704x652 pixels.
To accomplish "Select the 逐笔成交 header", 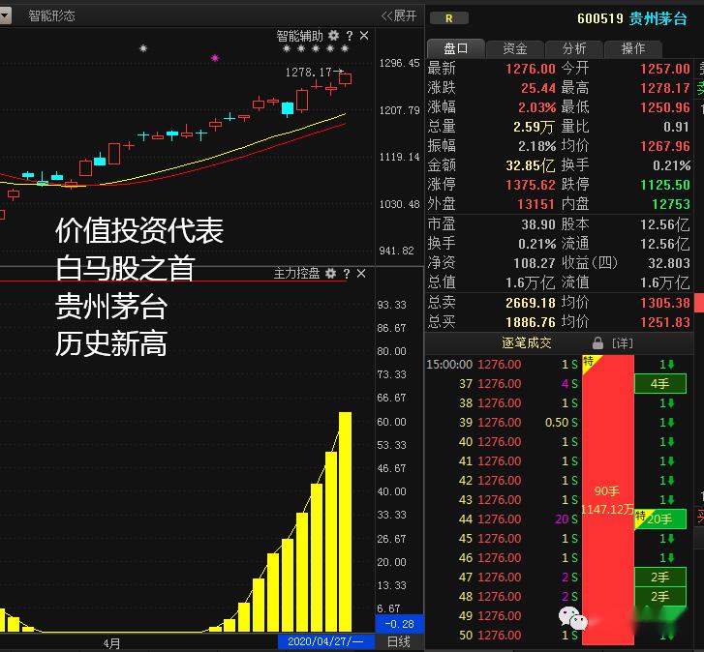I will 526,343.
